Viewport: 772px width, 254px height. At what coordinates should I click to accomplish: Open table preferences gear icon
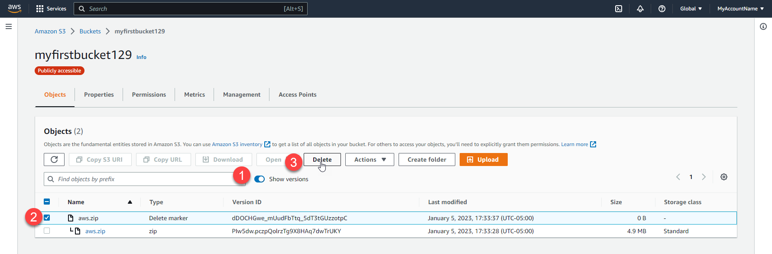tap(723, 177)
